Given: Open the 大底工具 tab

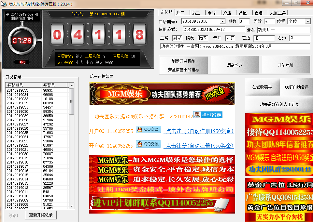Looking at the screenshot, I should (x=278, y=13).
